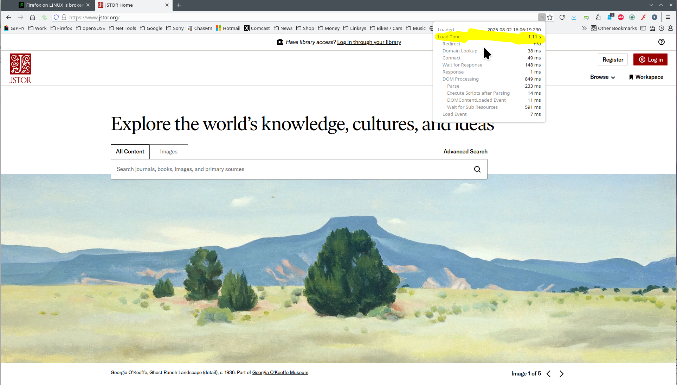This screenshot has width=677, height=385.
Task: Expand the Browse dropdown menu
Action: (x=602, y=77)
